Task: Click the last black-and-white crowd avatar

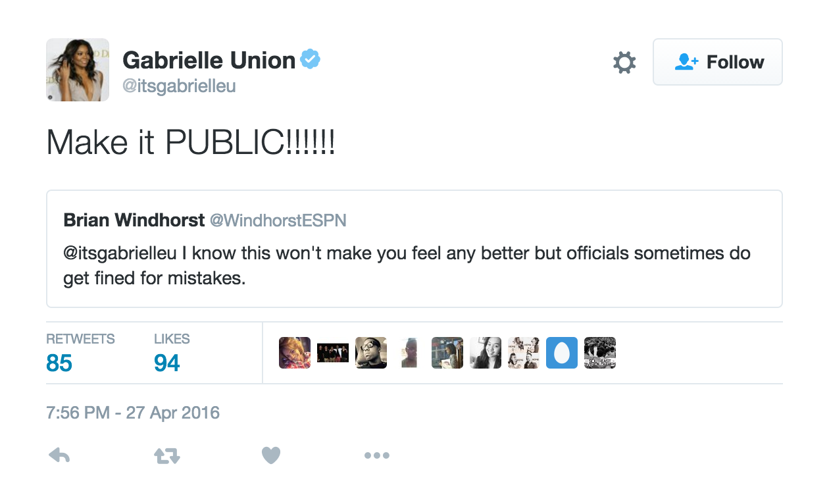Action: tap(600, 353)
